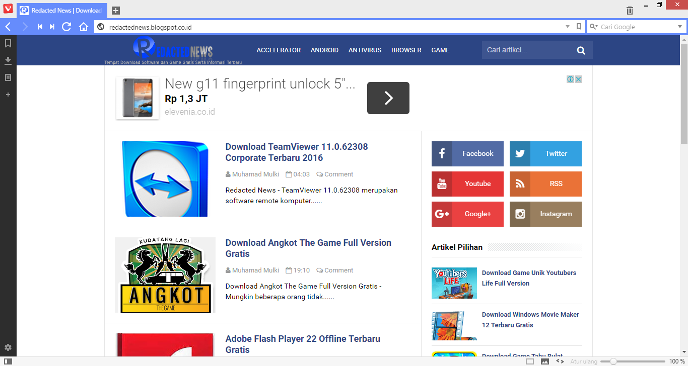Open the Twitter social button
This screenshot has width=688, height=366.
pyautogui.click(x=545, y=154)
